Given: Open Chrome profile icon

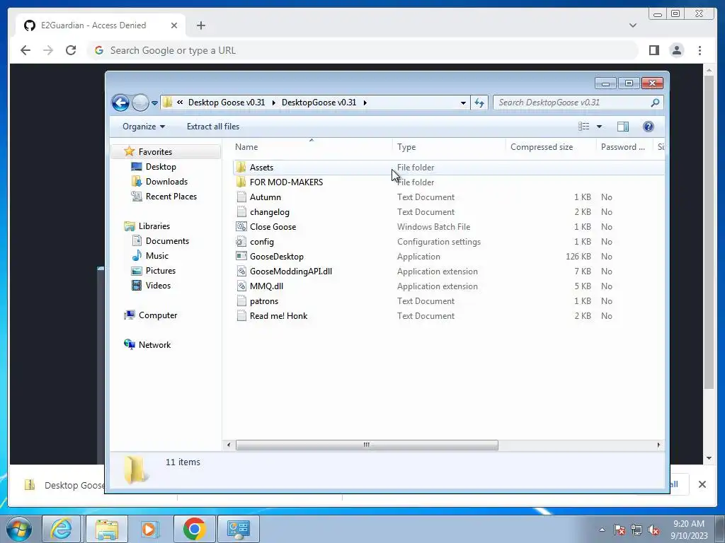Looking at the screenshot, I should 676,50.
